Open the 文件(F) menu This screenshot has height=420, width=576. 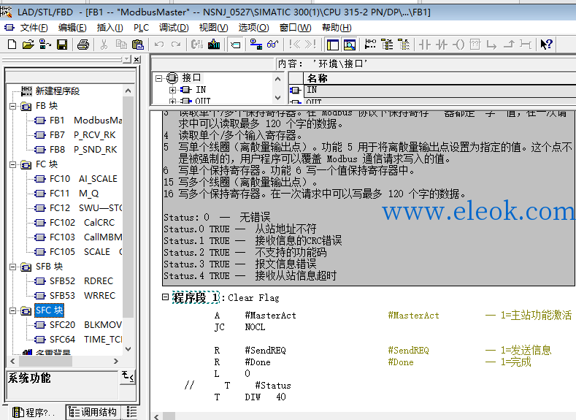[x=34, y=28]
